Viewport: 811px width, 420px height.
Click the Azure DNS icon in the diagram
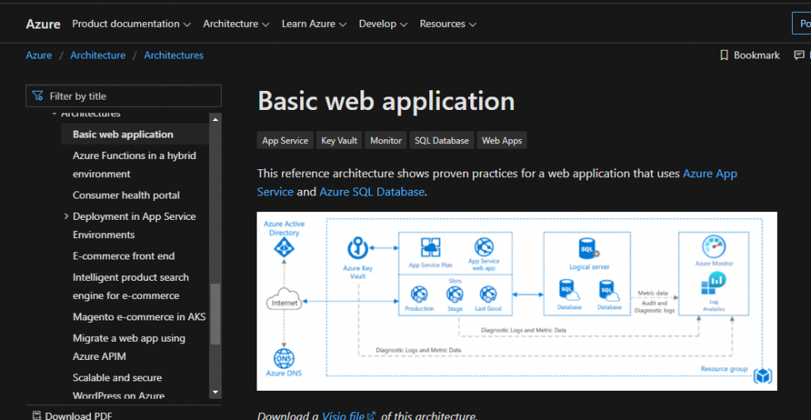[284, 357]
